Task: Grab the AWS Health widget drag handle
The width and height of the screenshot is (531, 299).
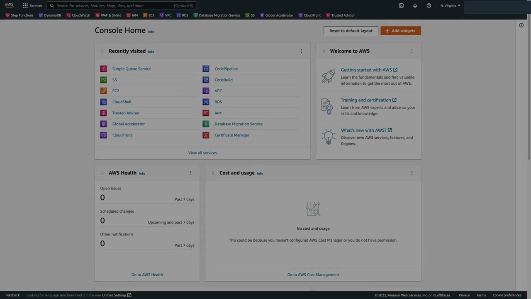Action: pos(102,173)
